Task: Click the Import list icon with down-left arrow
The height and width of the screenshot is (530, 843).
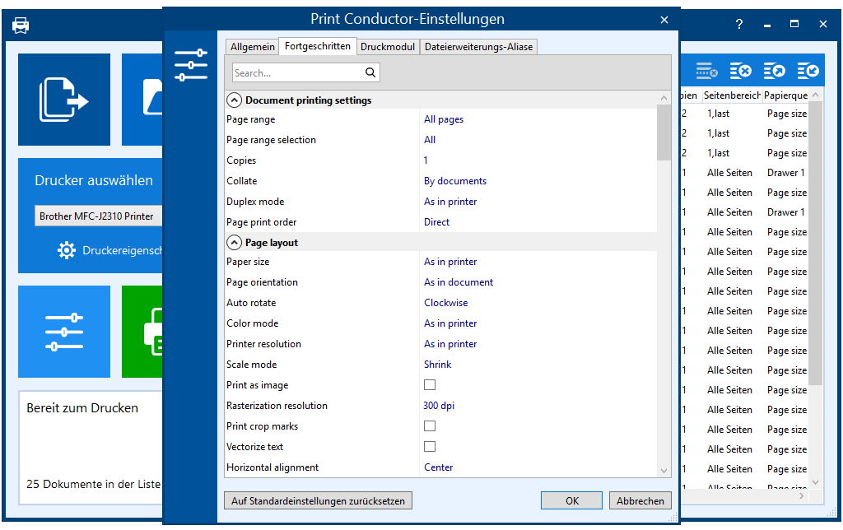Action: (808, 71)
